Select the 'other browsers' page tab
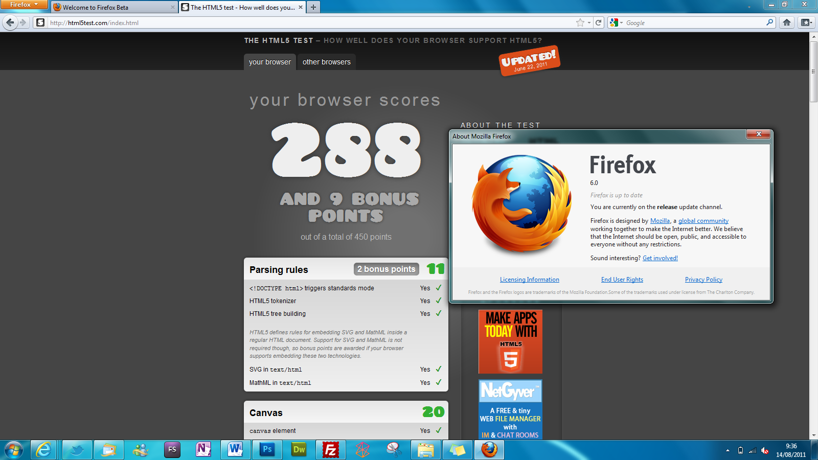Viewport: 818px width, 460px height. point(327,62)
